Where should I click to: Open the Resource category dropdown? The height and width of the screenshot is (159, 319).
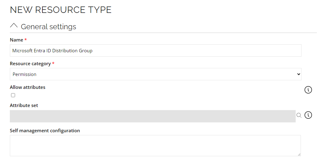(x=156, y=74)
